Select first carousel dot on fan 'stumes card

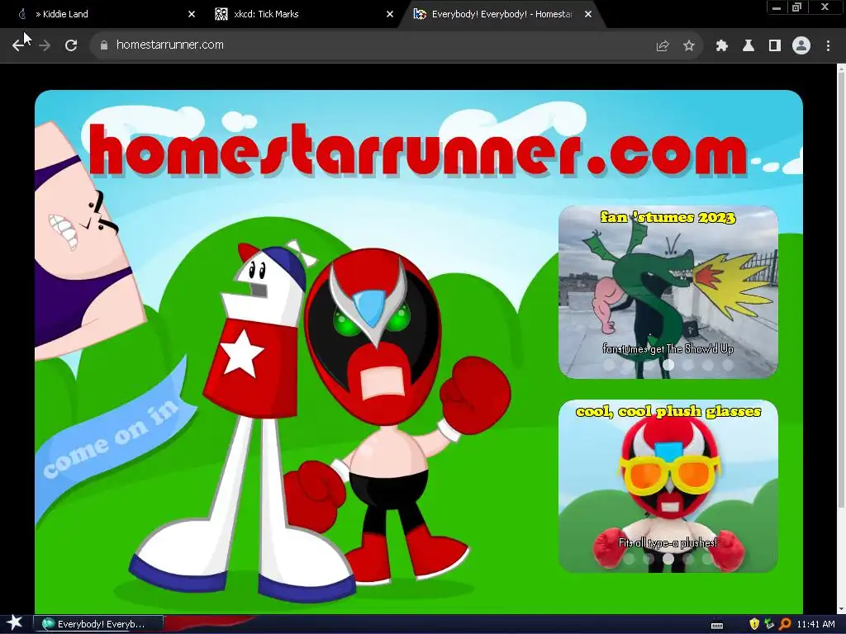[609, 365]
